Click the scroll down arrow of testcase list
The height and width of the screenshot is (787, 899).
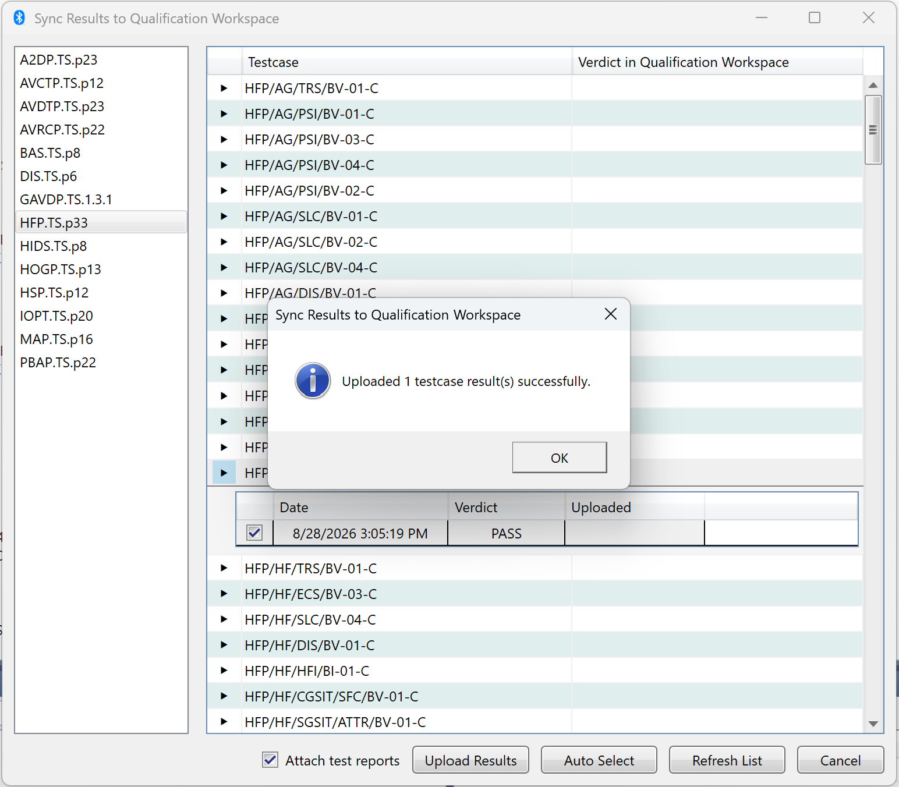873,724
